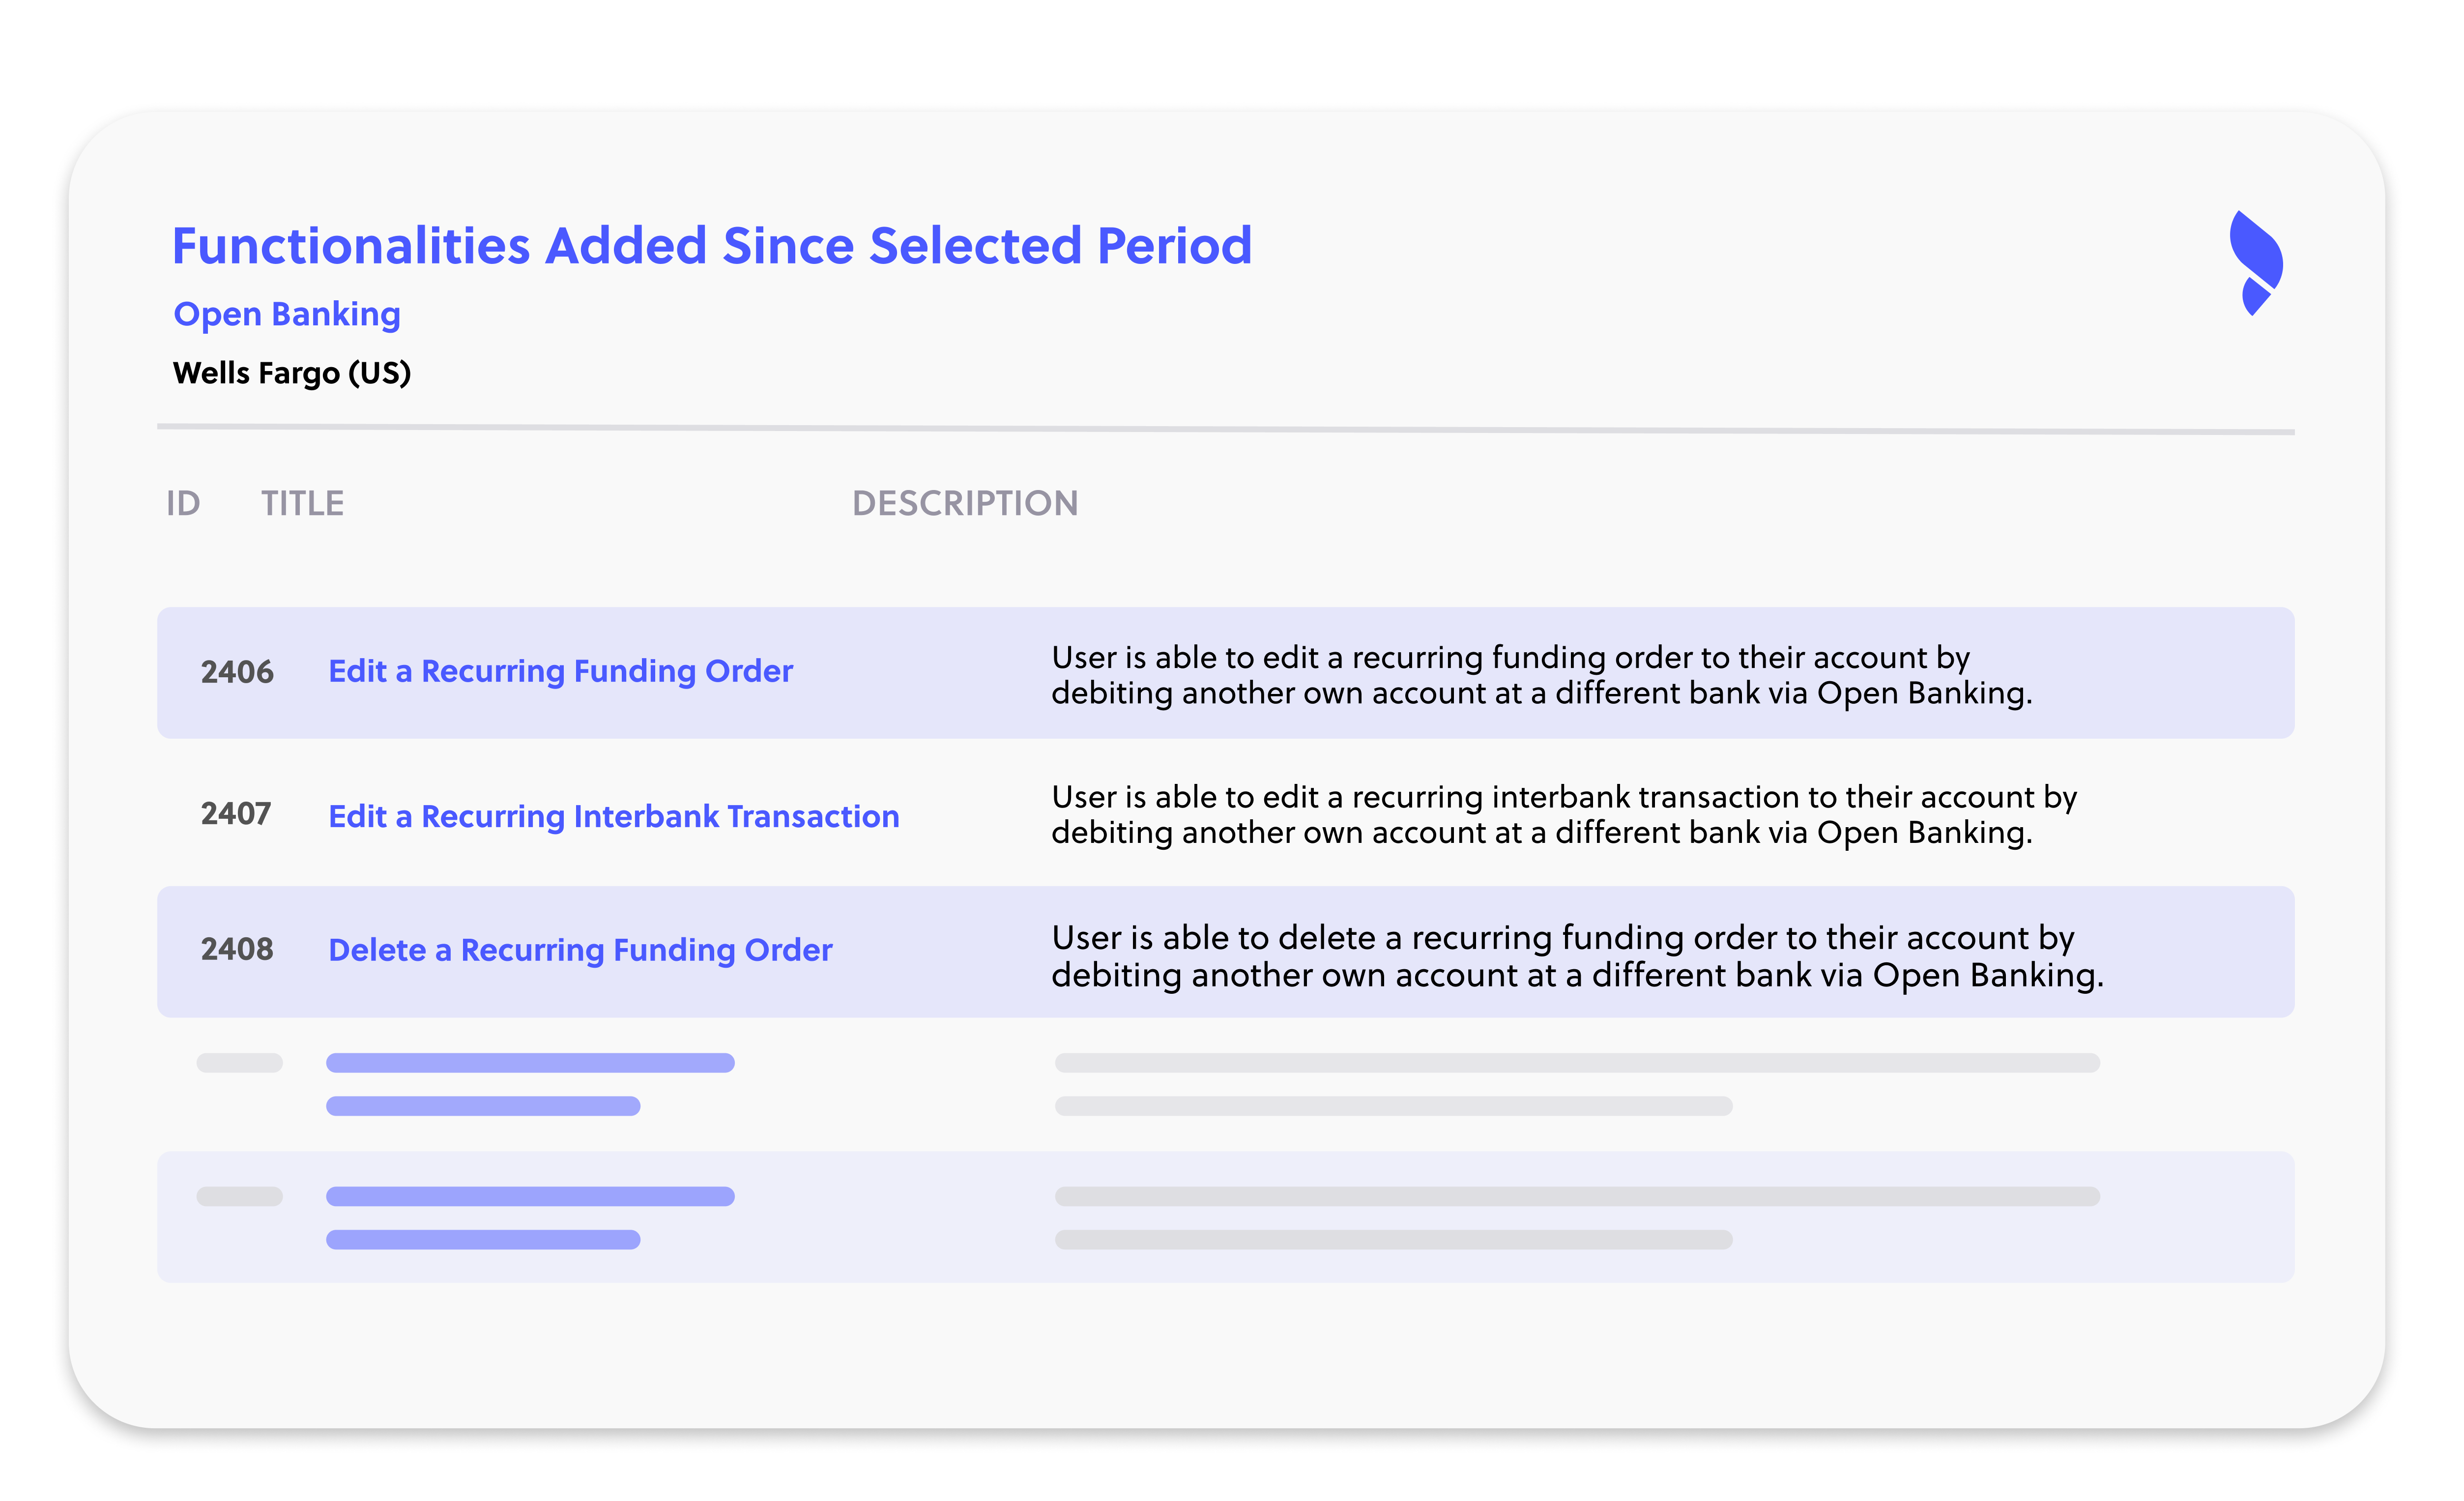Click the TITLE column header
Image resolution: width=2464 pixels, height=1501 pixels.
point(302,503)
